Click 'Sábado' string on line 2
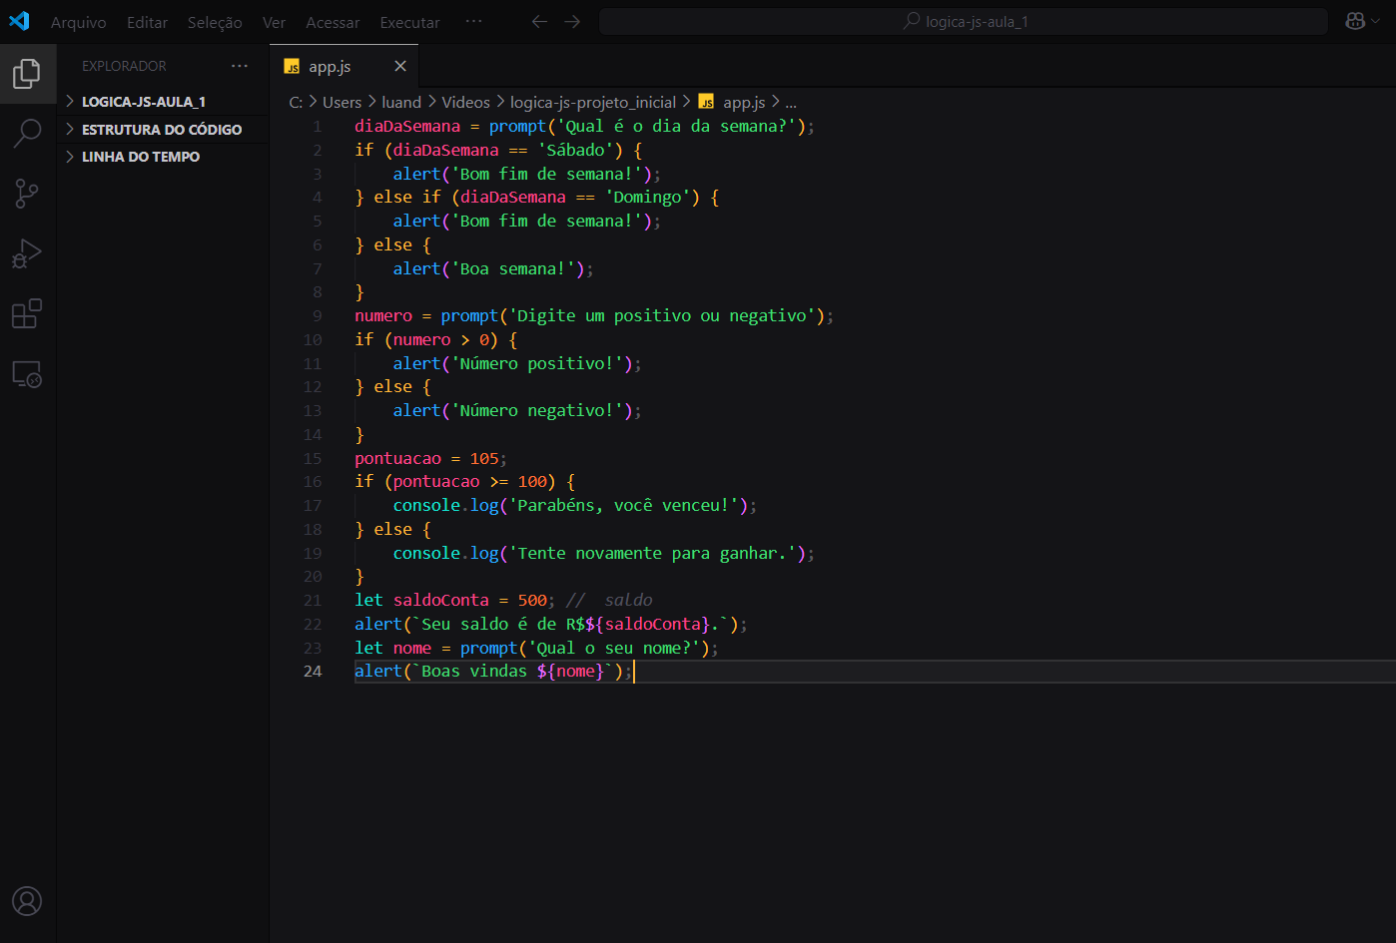1396x943 pixels. (575, 150)
